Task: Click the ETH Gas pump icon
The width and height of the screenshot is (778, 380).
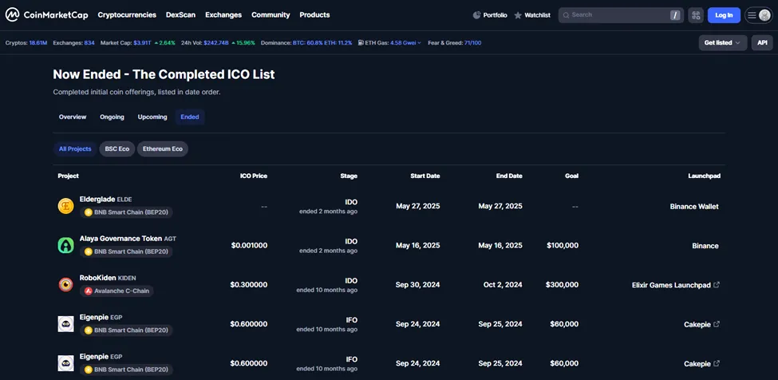Action: 360,42
